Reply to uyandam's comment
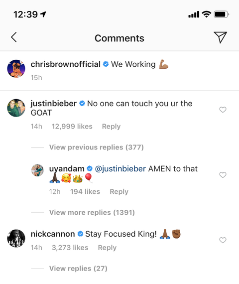The width and height of the screenshot is (239, 284). click(x=119, y=192)
